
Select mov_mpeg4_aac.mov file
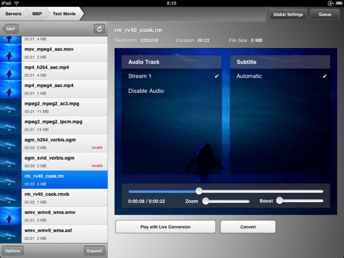pos(54,53)
